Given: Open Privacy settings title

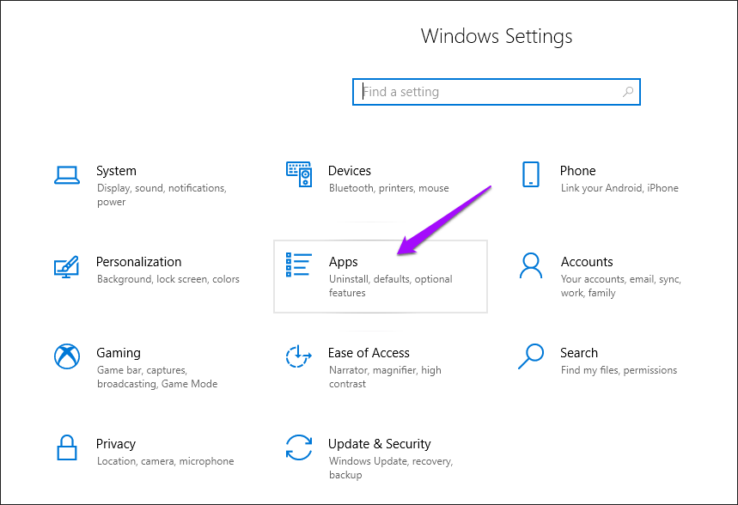Looking at the screenshot, I should [x=116, y=444].
